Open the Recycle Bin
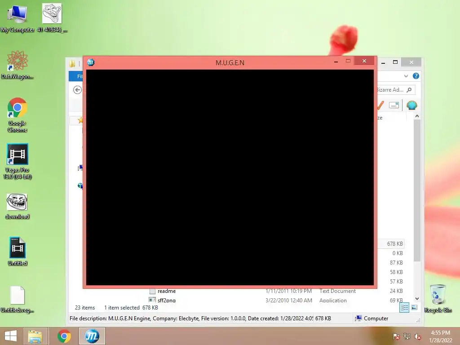The height and width of the screenshot is (345, 460). pyautogui.click(x=438, y=298)
